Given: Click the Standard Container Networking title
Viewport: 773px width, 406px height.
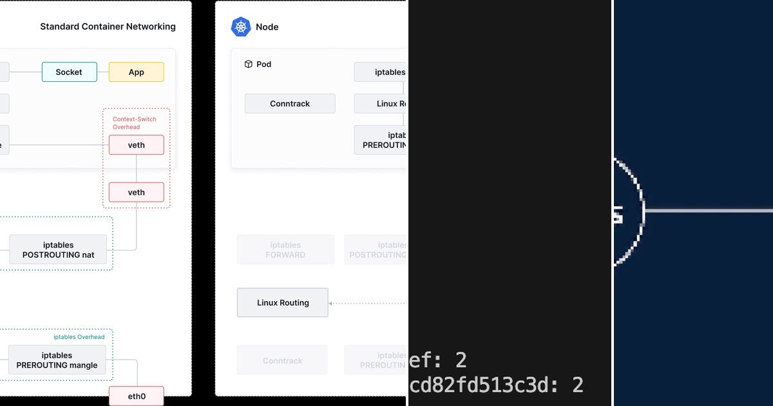Looking at the screenshot, I should [x=108, y=26].
